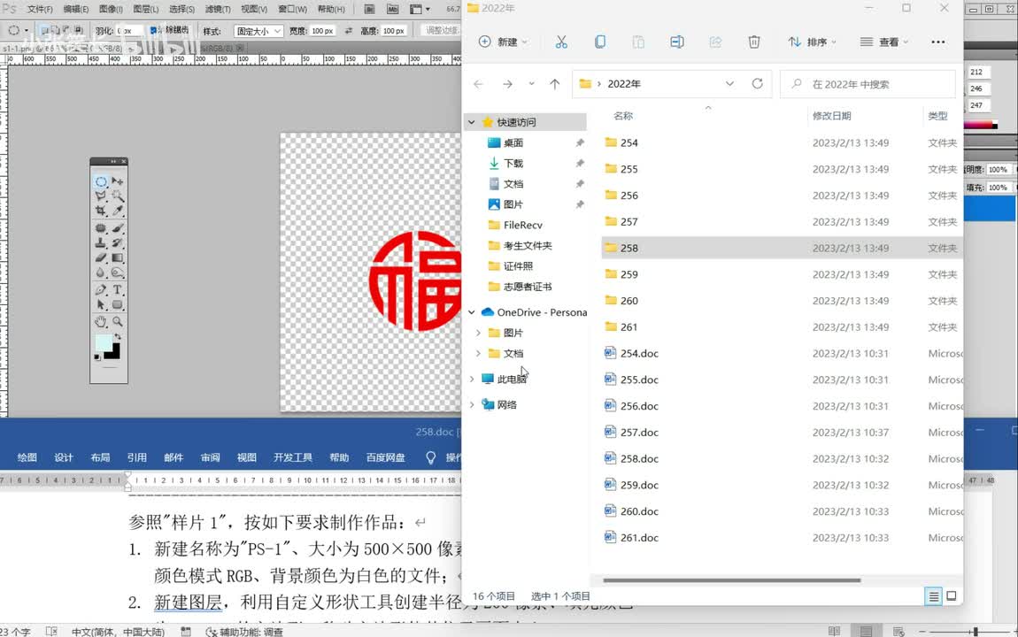Select the Path Selection tool

tap(101, 305)
